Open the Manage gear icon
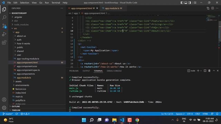Viewport: 221px width, 124px height. click(4, 108)
